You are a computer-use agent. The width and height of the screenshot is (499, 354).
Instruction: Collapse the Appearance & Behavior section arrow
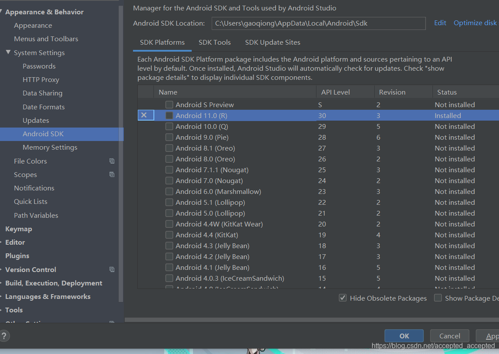(1, 12)
